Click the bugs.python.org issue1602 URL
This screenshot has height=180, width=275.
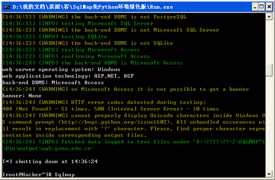pos(114,122)
